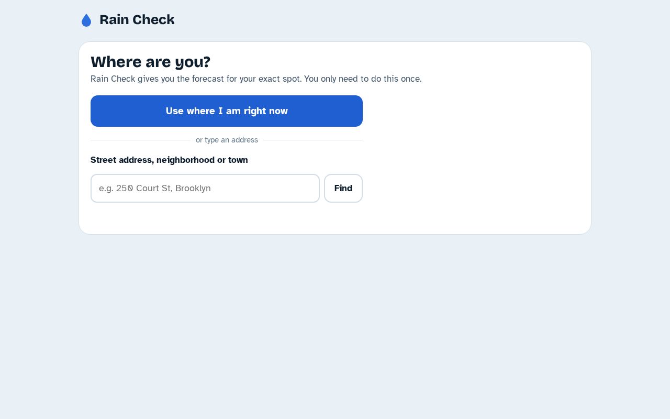Click the word 'right' on the blue location button

click(254, 111)
